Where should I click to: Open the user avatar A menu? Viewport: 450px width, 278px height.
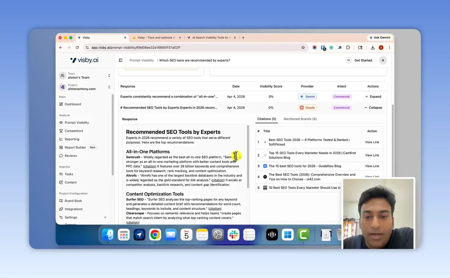coord(383,60)
